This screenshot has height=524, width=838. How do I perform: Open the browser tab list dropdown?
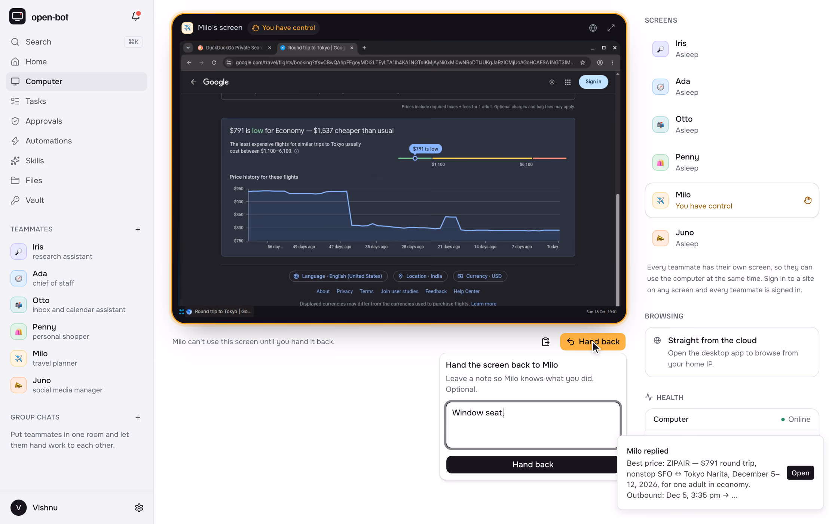pyautogui.click(x=188, y=48)
